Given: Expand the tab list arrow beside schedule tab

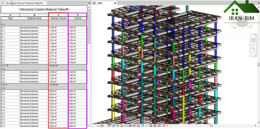Looking at the screenshot, I should coord(89,3).
